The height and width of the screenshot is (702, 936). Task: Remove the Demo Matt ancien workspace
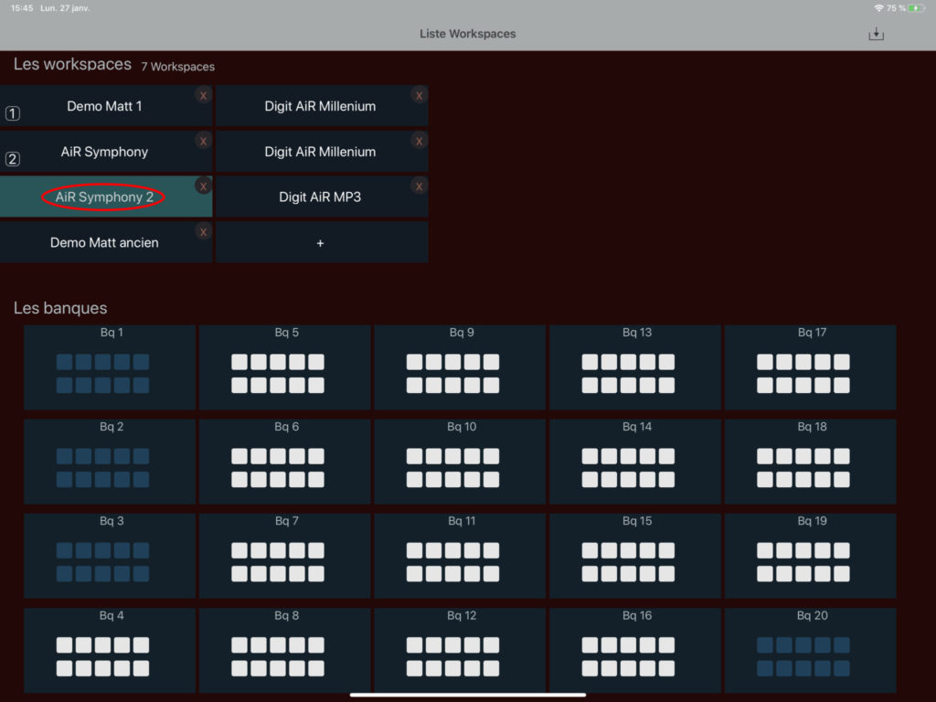203,232
